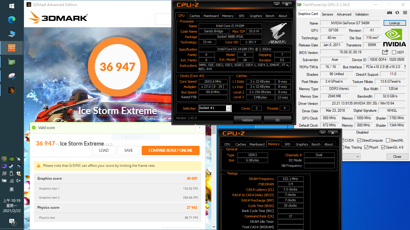Open Caches tab in upper CPU-Z window
Screen dimensions: 410x230
tap(195, 16)
